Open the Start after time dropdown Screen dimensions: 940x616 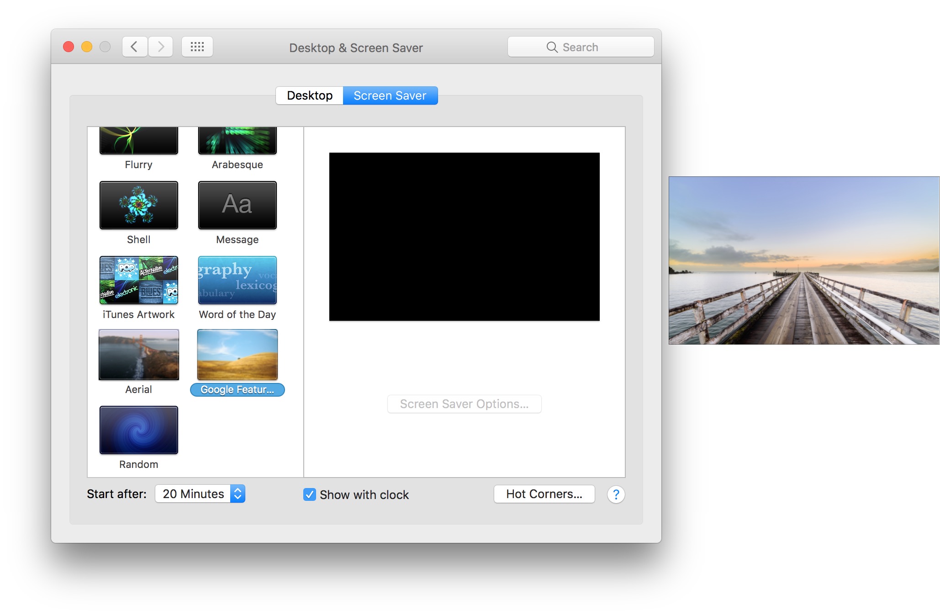tap(200, 494)
